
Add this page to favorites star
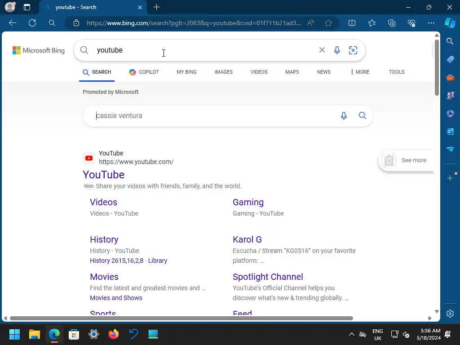point(328,23)
